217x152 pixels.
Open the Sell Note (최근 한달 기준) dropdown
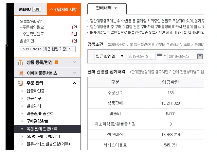(47, 49)
